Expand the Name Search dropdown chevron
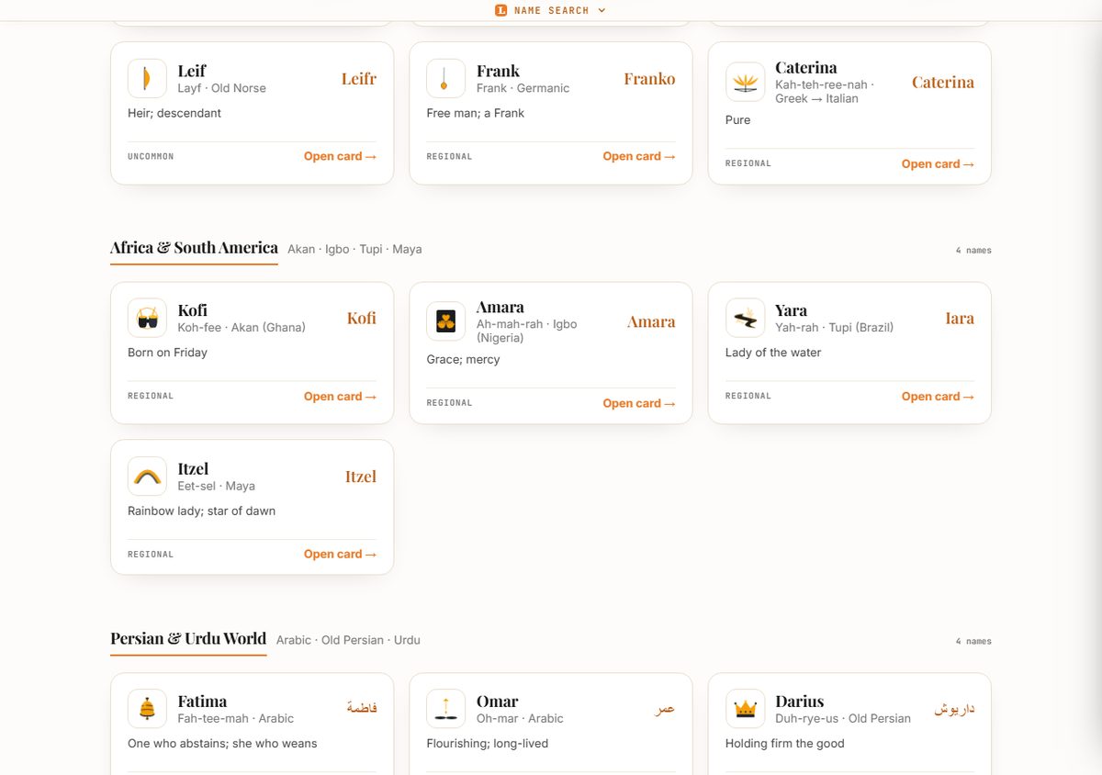Image resolution: width=1102 pixels, height=775 pixels. coord(602,10)
